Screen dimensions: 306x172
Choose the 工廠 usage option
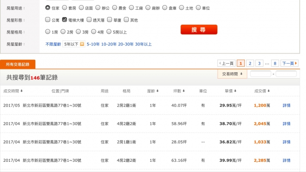(x=131, y=8)
